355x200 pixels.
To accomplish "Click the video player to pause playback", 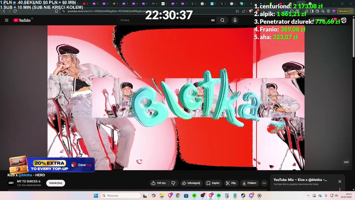I will coord(176,98).
